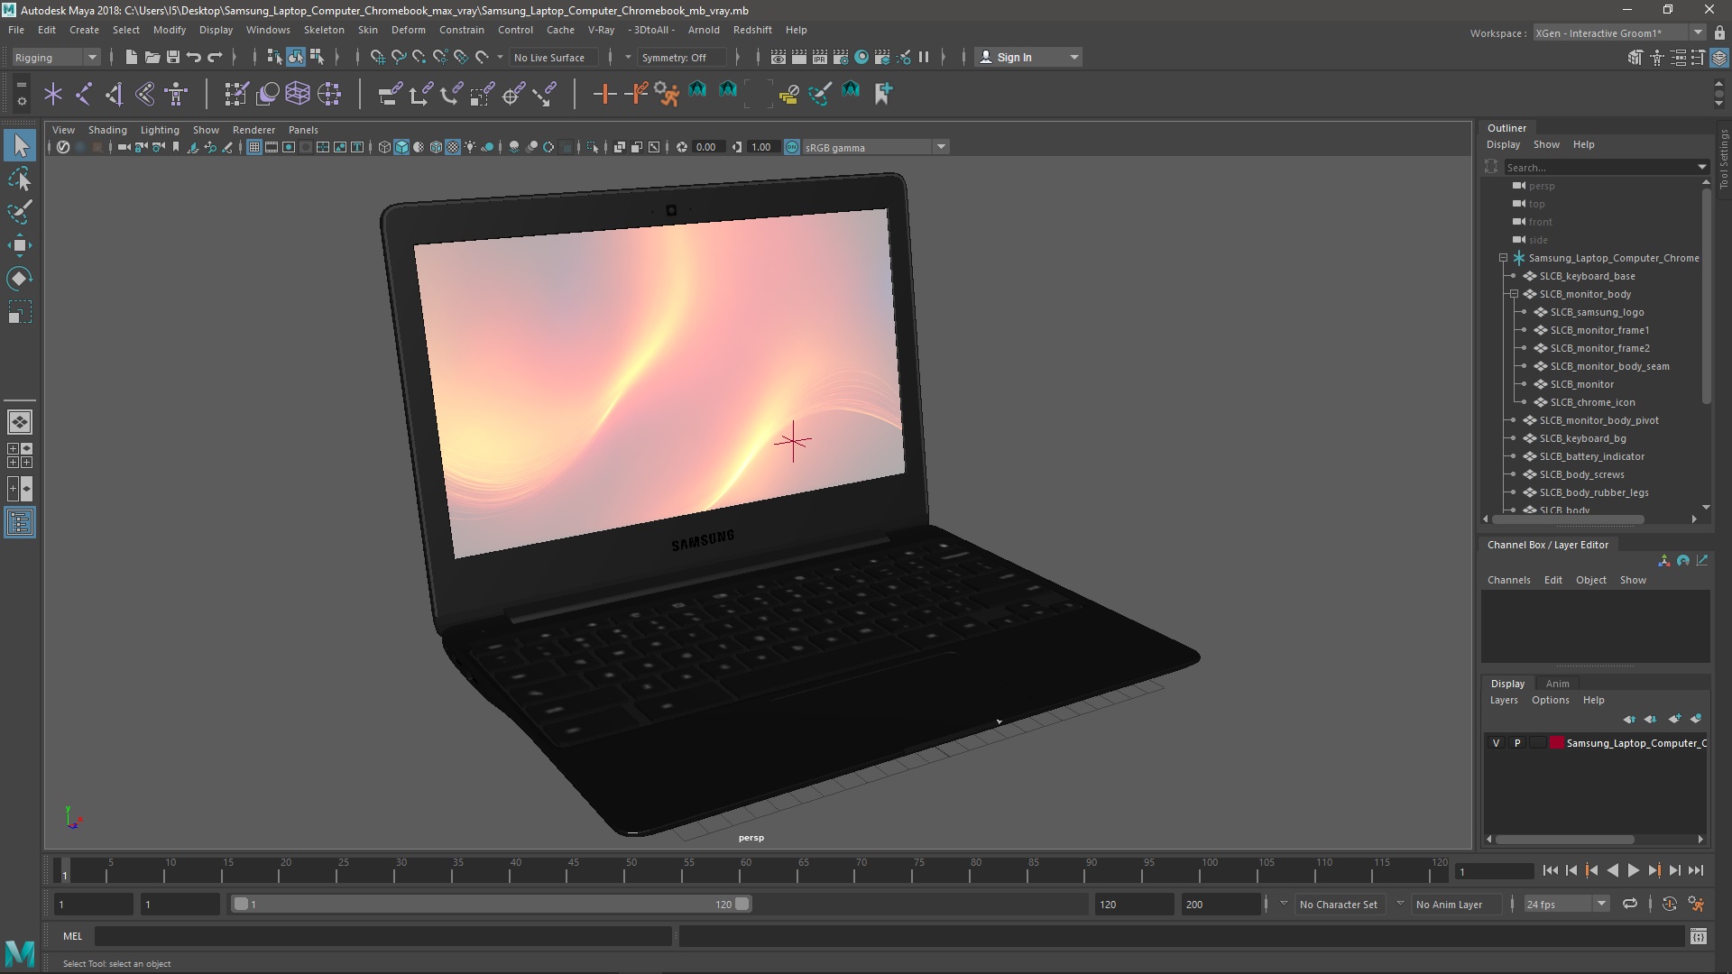Select the arrow Select tool
Image resolution: width=1732 pixels, height=974 pixels.
pos(20,146)
